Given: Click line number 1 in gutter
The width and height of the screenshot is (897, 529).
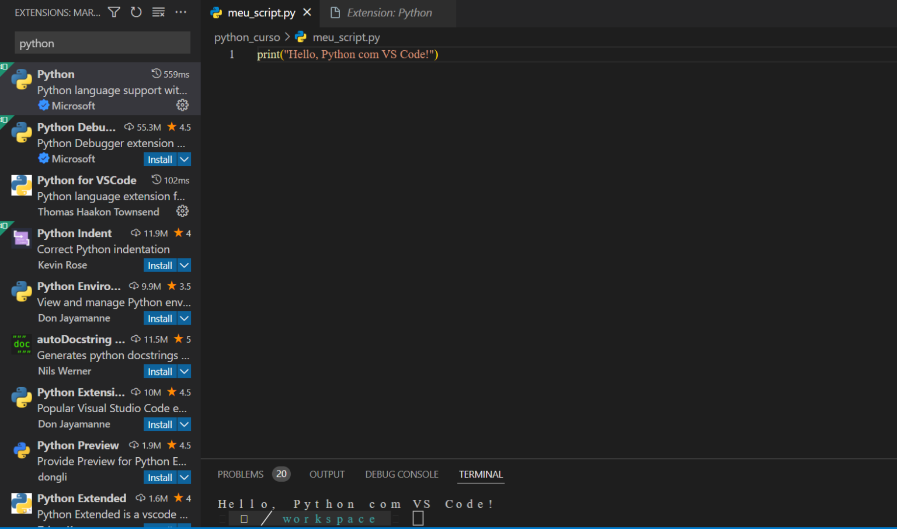Looking at the screenshot, I should pyautogui.click(x=232, y=54).
